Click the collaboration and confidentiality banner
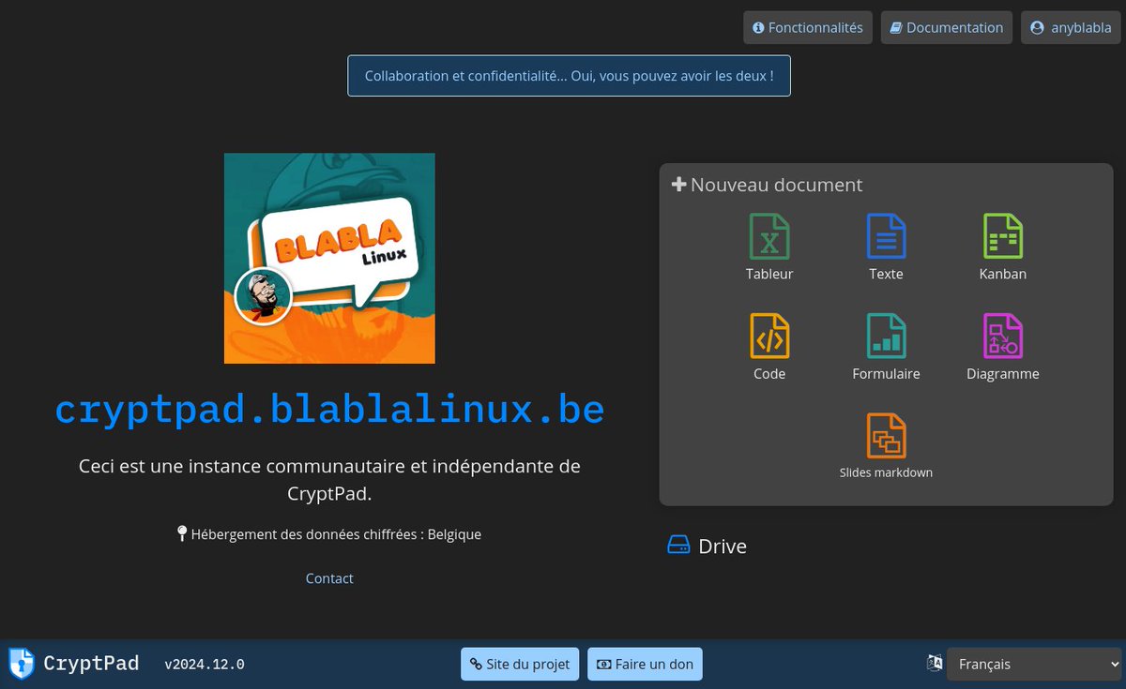This screenshot has width=1126, height=689. point(569,76)
